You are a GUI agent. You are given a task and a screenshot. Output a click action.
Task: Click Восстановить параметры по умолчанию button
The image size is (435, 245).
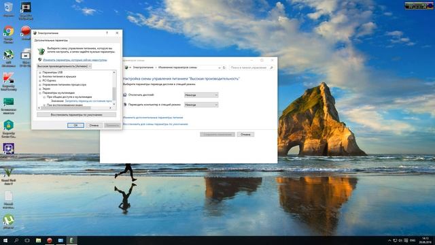(77, 115)
